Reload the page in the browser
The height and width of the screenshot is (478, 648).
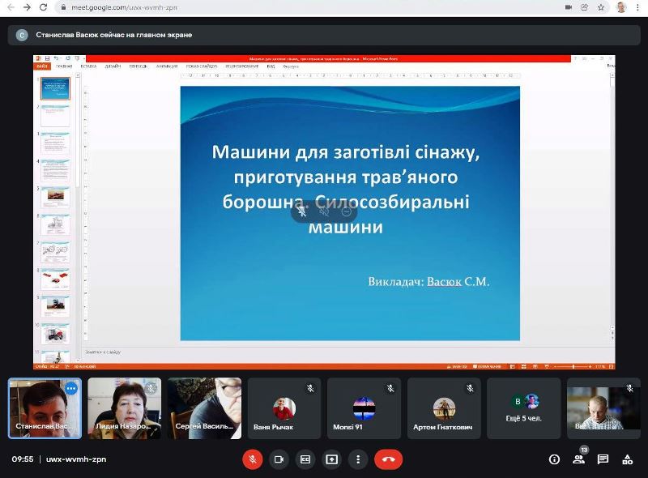44,7
